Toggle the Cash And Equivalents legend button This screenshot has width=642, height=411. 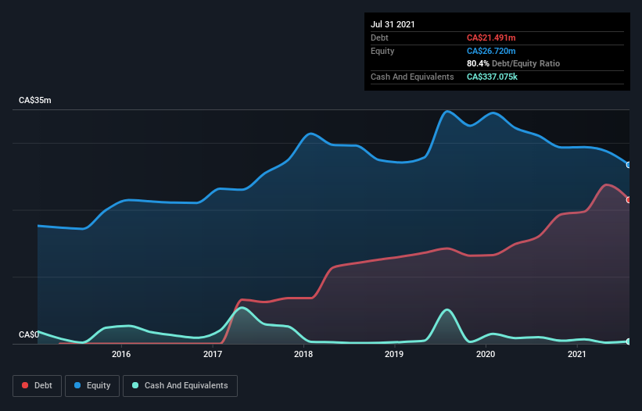click(x=180, y=386)
